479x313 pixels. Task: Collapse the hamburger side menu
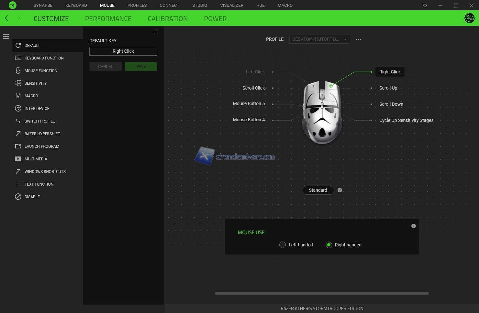point(6,37)
